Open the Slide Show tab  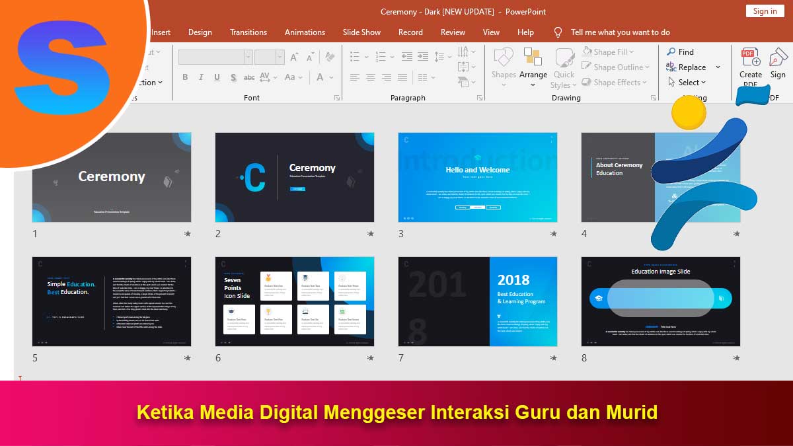tap(361, 32)
